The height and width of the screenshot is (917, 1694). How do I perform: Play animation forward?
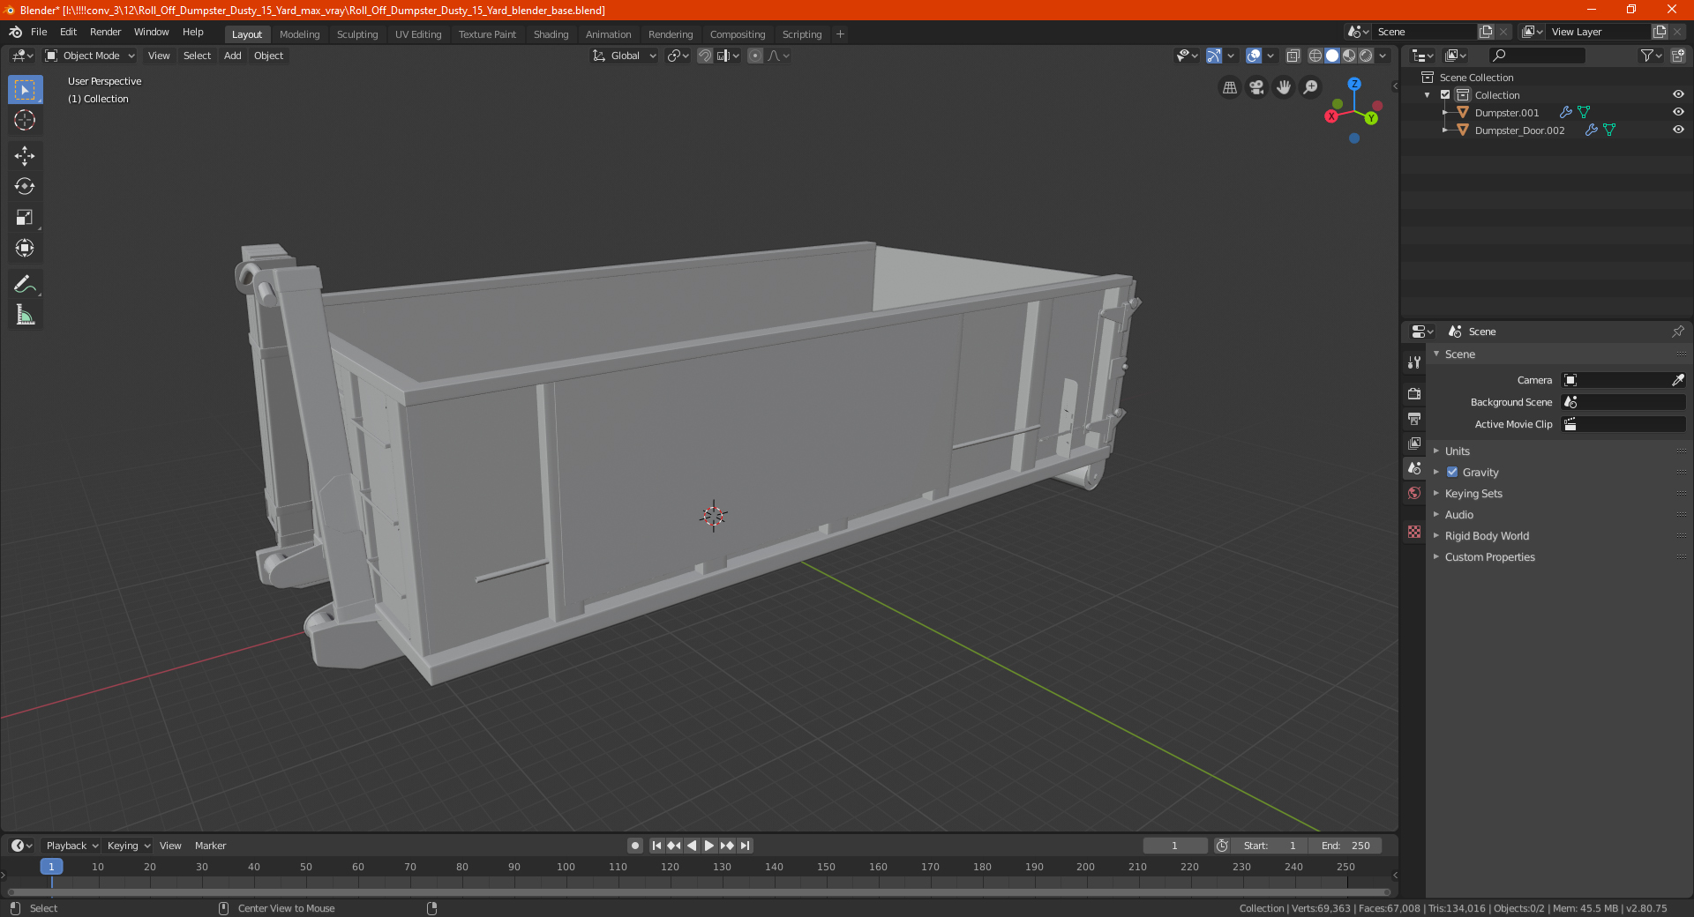pos(709,846)
